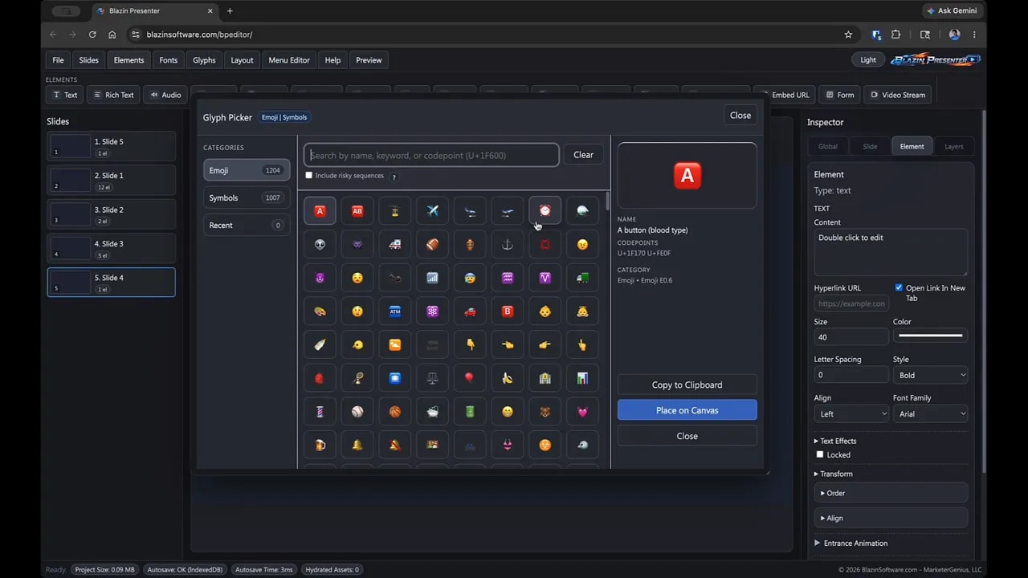Expand the Text Effects section

coord(835,441)
